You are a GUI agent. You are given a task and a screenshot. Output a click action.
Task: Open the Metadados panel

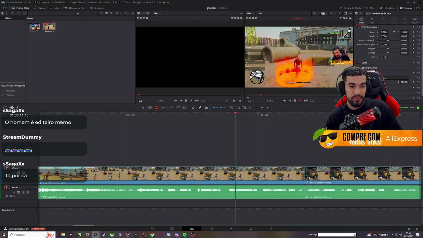pyautogui.click(x=388, y=8)
